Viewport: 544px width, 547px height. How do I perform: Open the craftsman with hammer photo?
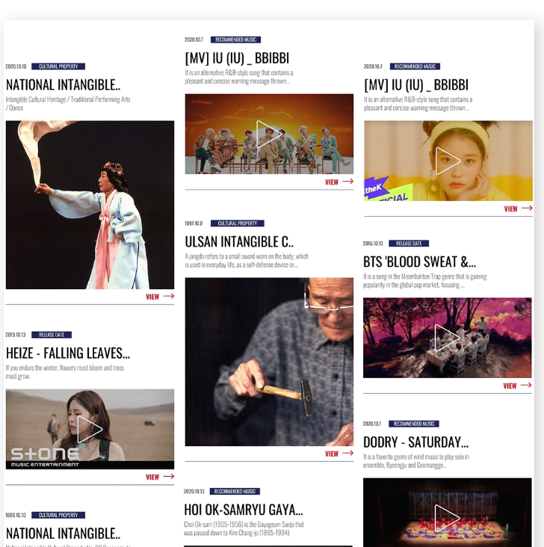click(269, 362)
